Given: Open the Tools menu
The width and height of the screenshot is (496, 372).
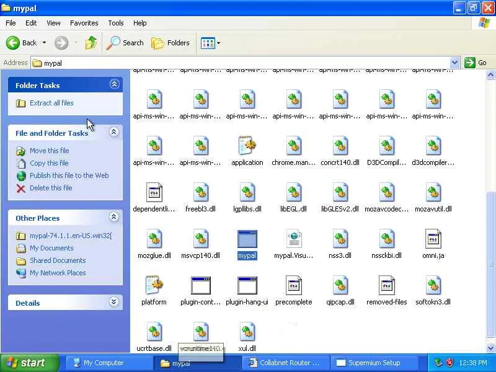Looking at the screenshot, I should [x=116, y=23].
